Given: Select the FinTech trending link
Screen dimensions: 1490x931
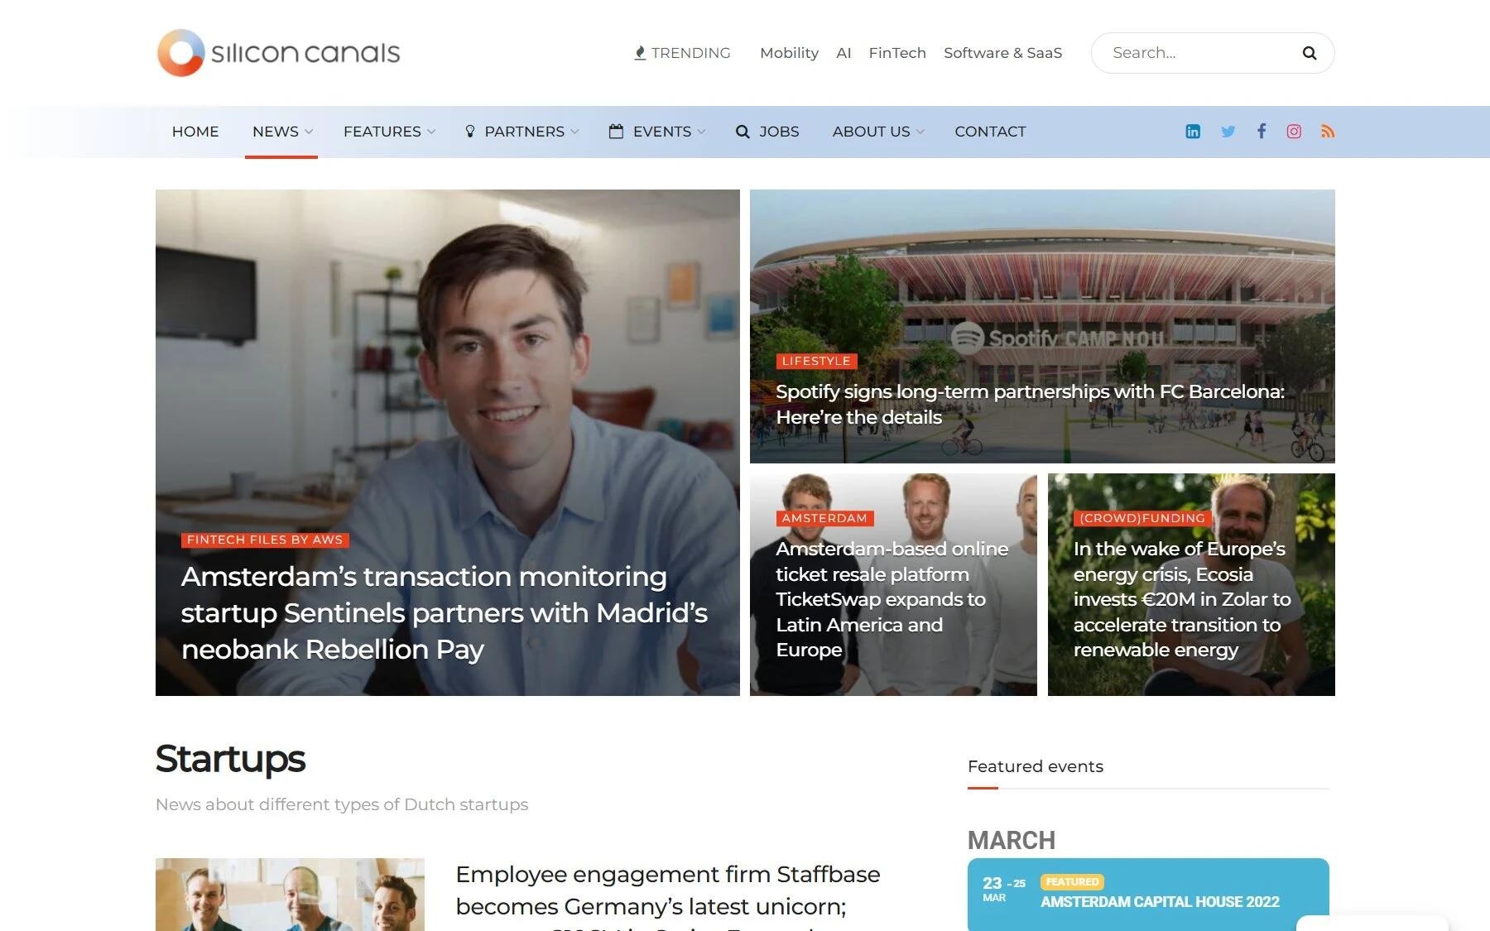Looking at the screenshot, I should [897, 53].
